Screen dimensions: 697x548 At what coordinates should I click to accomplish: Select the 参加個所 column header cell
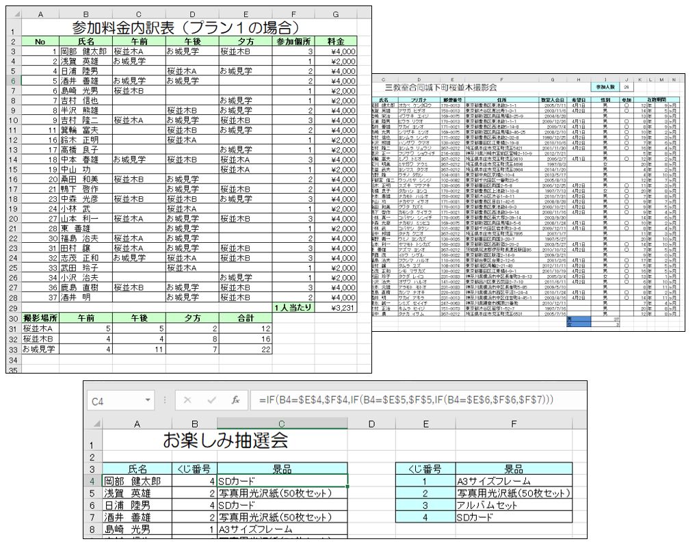point(293,41)
